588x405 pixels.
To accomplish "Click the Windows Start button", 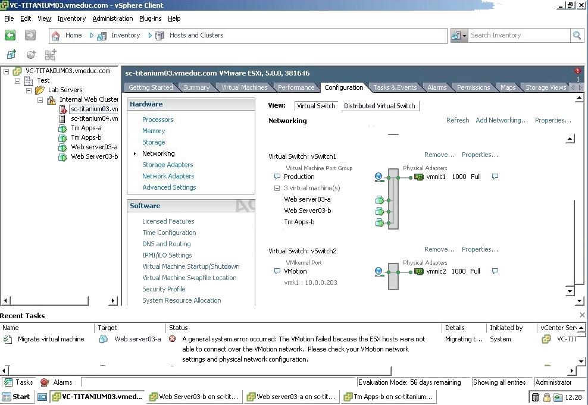I will pyautogui.click(x=17, y=397).
